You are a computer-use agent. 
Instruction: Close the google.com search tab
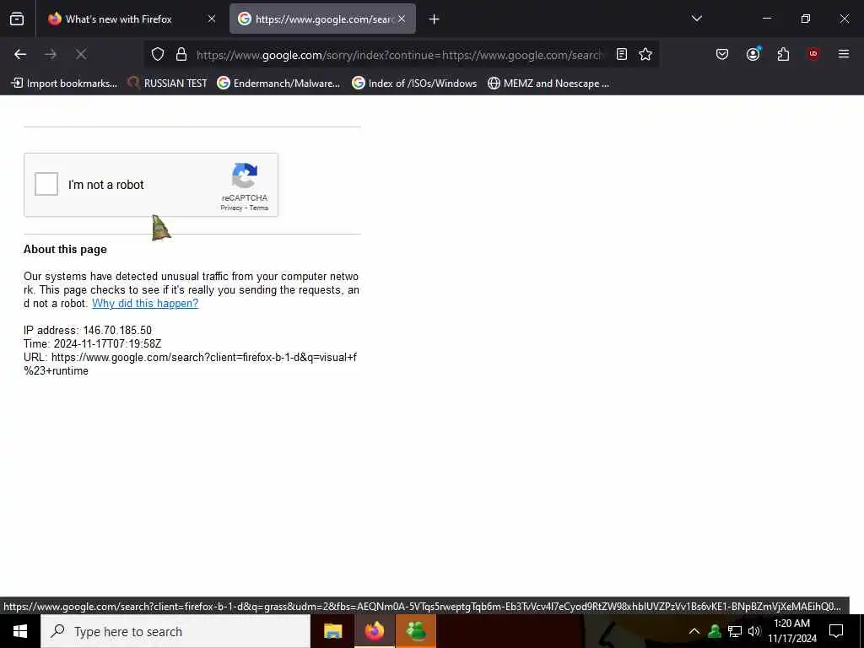(402, 19)
